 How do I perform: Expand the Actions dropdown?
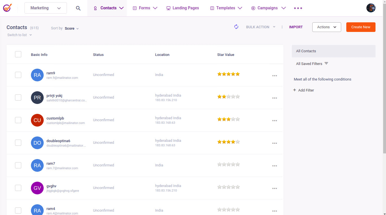[x=326, y=27]
